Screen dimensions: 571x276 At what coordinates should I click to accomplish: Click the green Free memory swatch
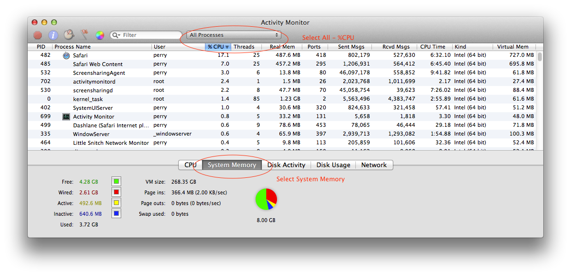(x=116, y=181)
